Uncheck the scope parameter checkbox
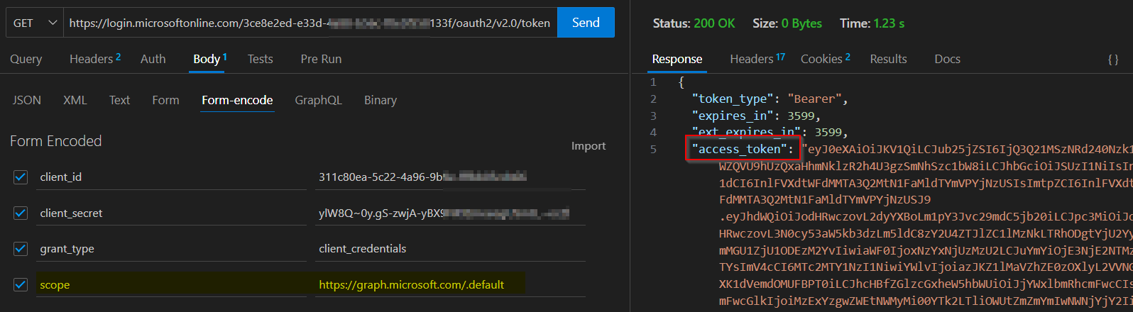The image size is (1133, 312). (x=21, y=284)
